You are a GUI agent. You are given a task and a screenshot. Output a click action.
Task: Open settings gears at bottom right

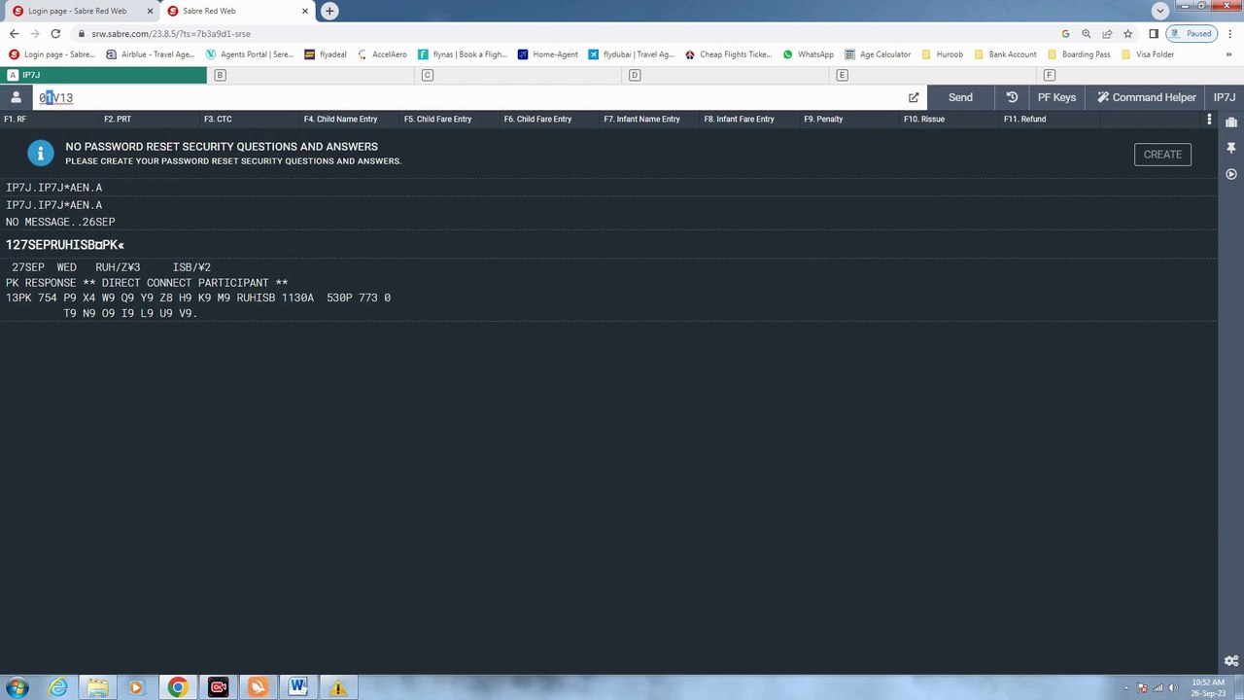(x=1231, y=661)
